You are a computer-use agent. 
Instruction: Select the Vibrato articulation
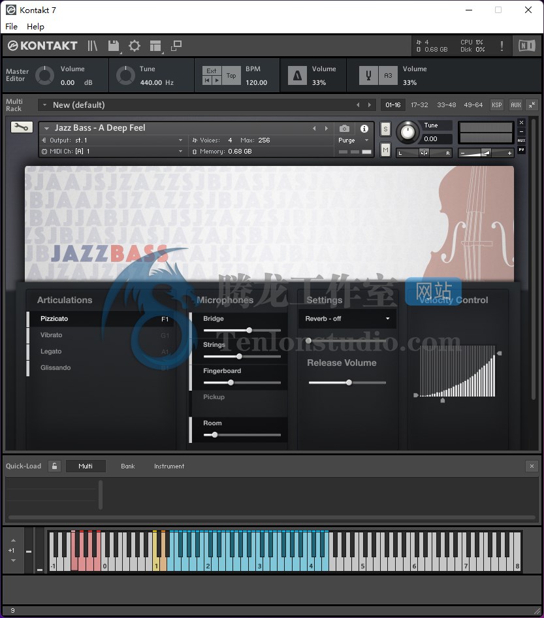tap(101, 335)
